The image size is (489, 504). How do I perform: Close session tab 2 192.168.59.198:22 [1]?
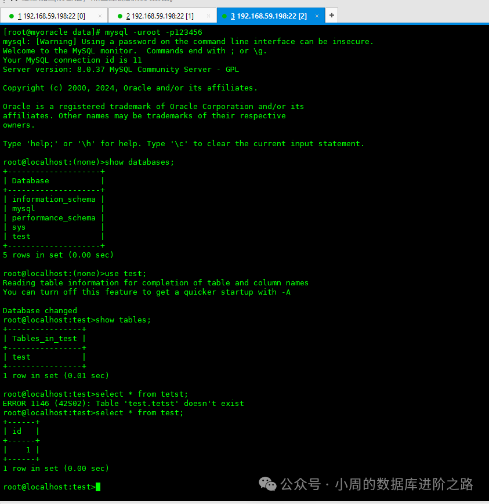click(x=208, y=16)
